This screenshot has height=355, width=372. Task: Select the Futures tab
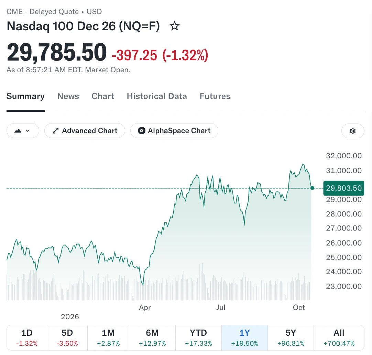[215, 96]
